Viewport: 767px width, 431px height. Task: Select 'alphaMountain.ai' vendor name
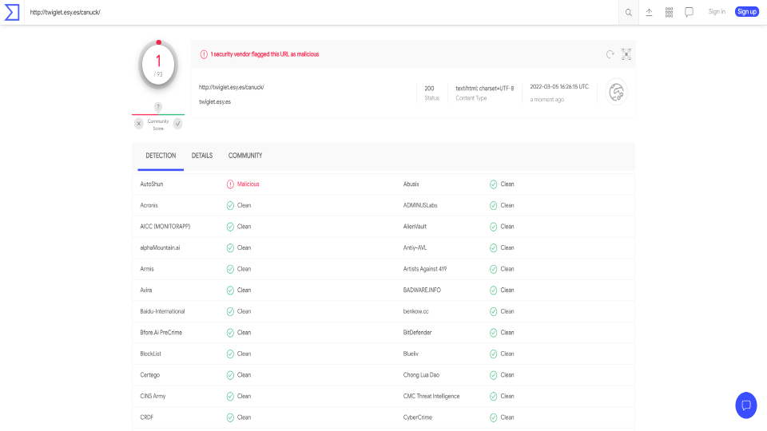160,247
